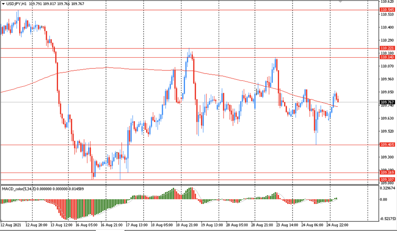Select the red 110.545 level price tag
This screenshot has width=397, height=231.
[387, 10]
